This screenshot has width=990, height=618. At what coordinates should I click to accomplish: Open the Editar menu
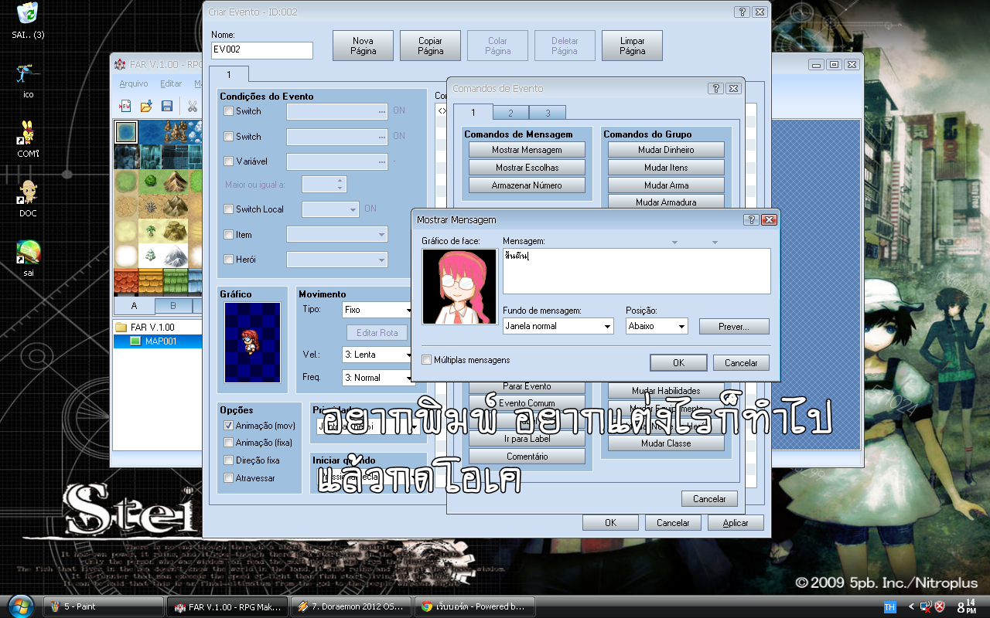(x=171, y=83)
